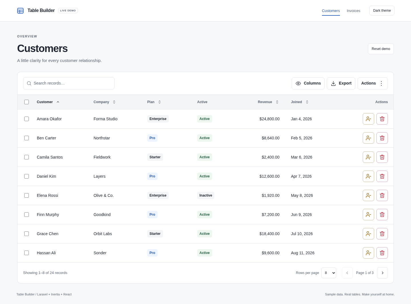Delete Ben Carter row trash icon
Image resolution: width=411 pixels, height=304 pixels.
(382, 138)
